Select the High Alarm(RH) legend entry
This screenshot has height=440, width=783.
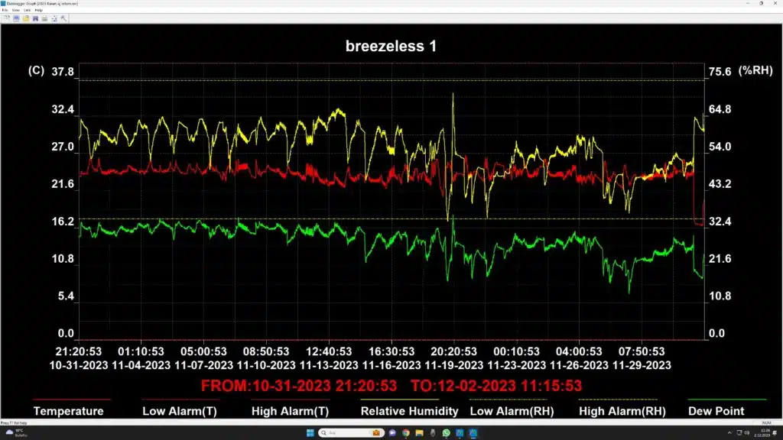click(622, 411)
